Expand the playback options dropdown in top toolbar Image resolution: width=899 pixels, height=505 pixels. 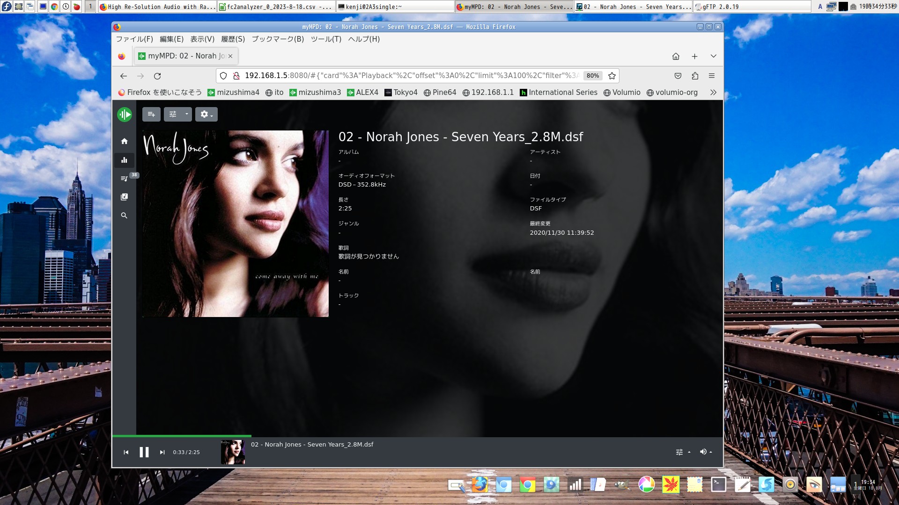pos(186,114)
